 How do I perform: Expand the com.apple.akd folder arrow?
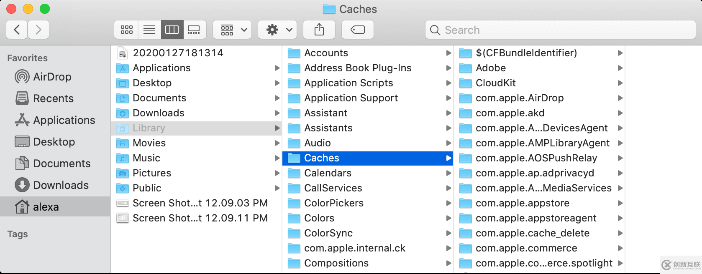click(x=620, y=113)
